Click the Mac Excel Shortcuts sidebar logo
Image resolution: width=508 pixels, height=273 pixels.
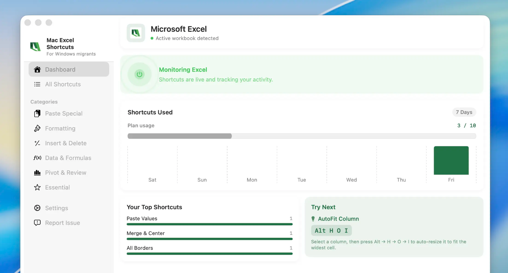click(x=35, y=47)
